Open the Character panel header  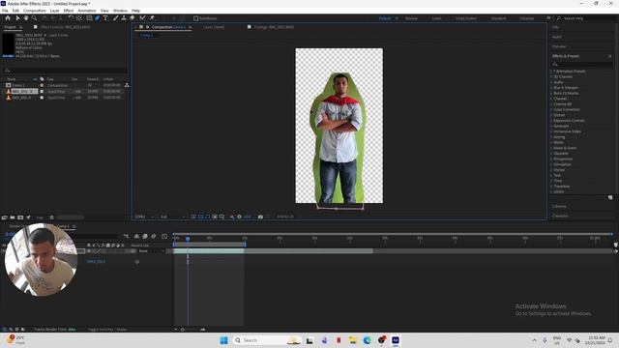(x=560, y=216)
